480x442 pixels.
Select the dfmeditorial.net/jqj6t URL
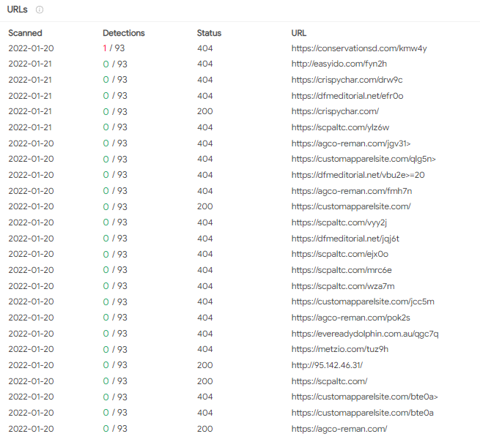pyautogui.click(x=345, y=239)
